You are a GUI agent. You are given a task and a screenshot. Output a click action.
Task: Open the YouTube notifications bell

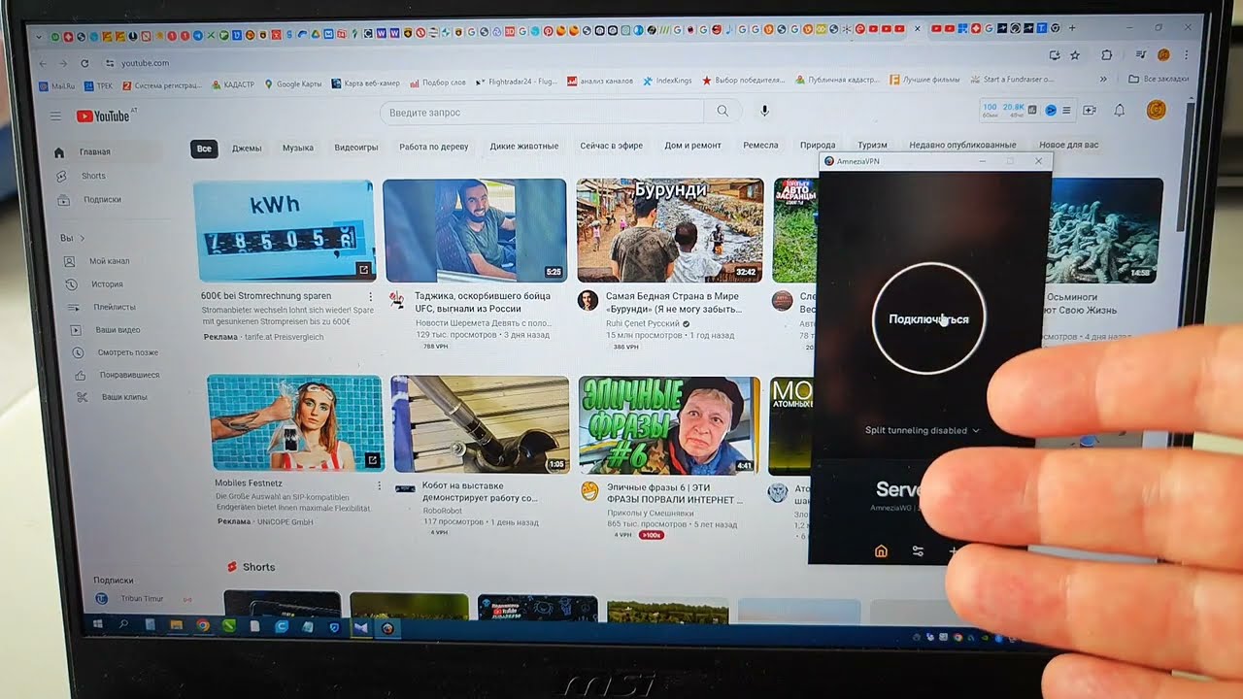(1119, 111)
